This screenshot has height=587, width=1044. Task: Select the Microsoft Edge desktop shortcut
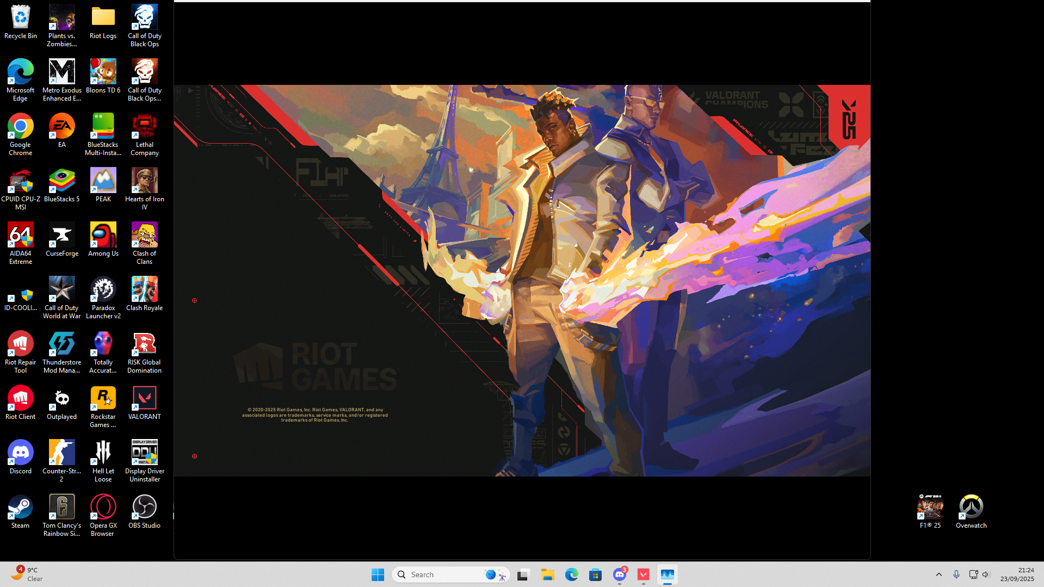21,81
